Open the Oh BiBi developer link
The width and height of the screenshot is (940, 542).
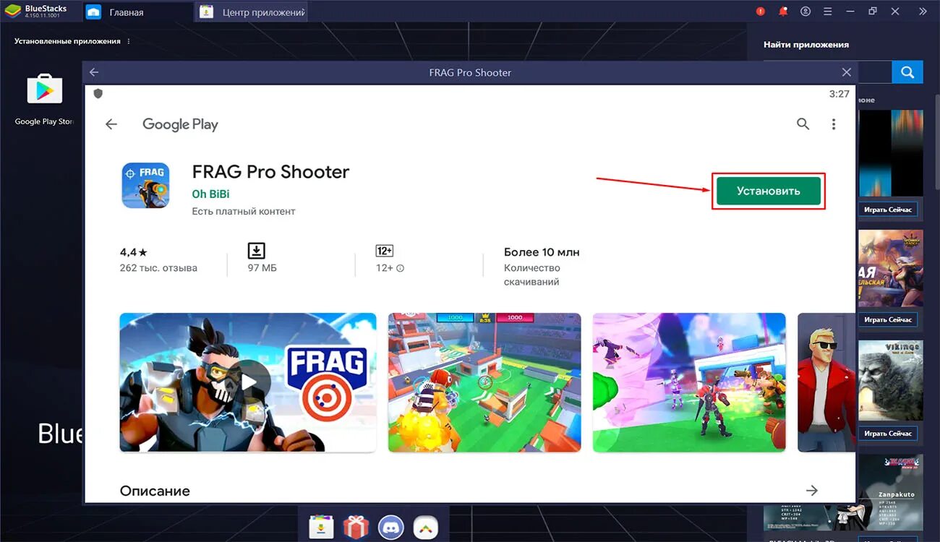tap(210, 194)
